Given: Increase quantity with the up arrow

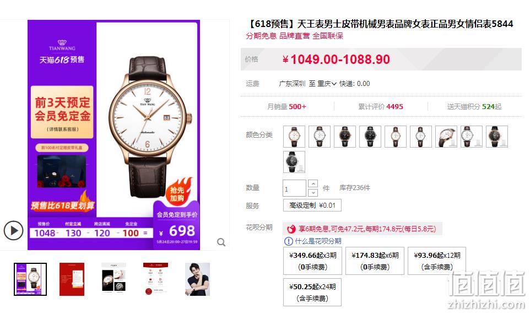Looking at the screenshot, I should coord(313,184).
